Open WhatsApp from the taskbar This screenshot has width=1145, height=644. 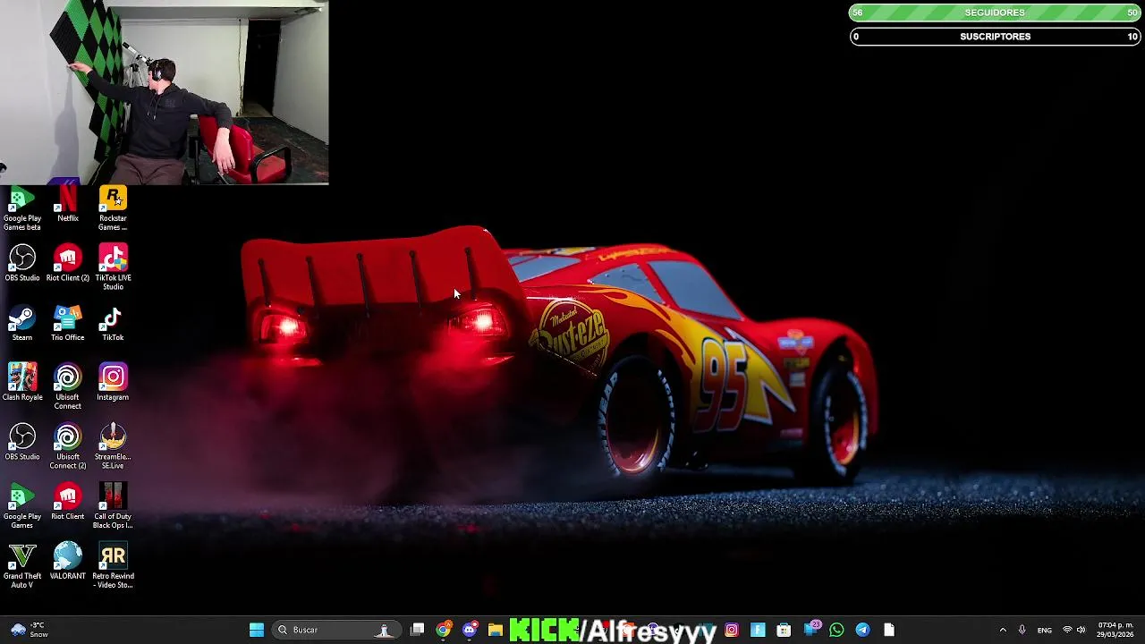836,630
